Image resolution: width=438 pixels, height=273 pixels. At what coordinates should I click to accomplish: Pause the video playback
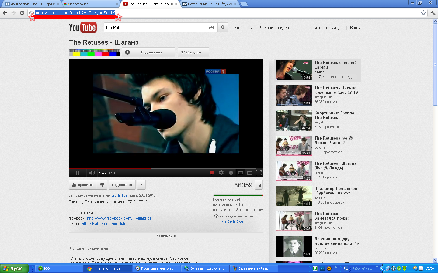[x=78, y=173]
